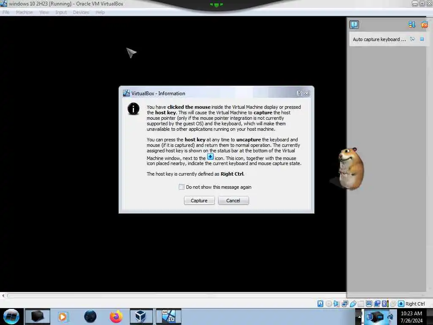
Task: Click the Capture button
Action: click(199, 200)
